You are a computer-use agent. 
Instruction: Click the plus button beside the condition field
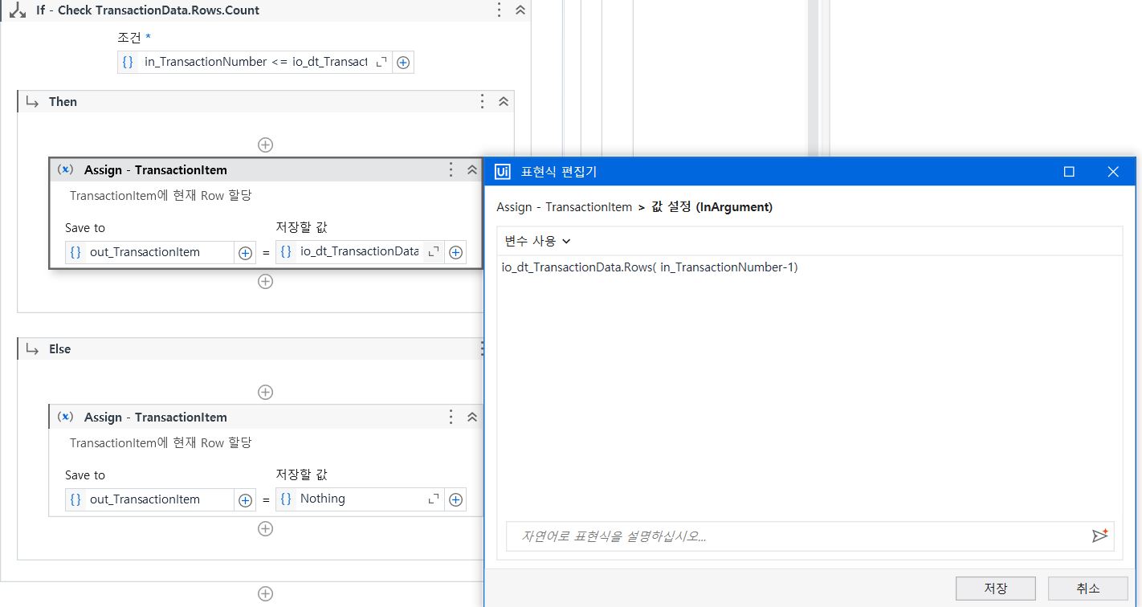click(x=403, y=62)
